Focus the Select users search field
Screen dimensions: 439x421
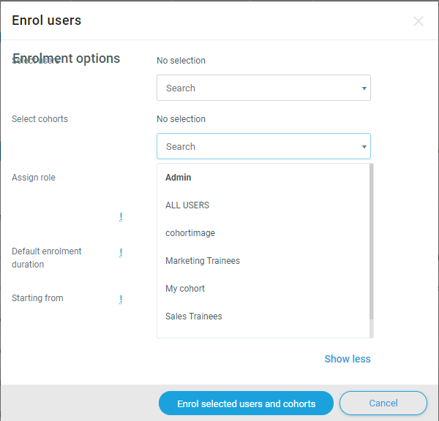pos(256,88)
